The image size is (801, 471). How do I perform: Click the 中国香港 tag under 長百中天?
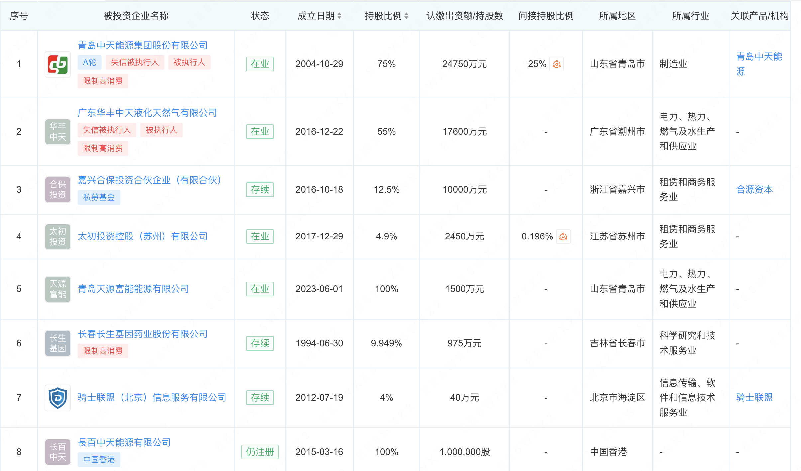[99, 460]
